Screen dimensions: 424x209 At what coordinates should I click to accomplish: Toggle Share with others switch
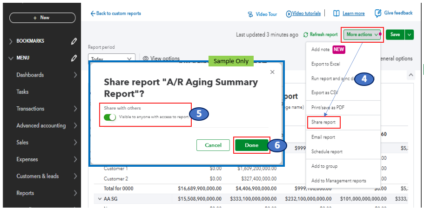pyautogui.click(x=110, y=117)
